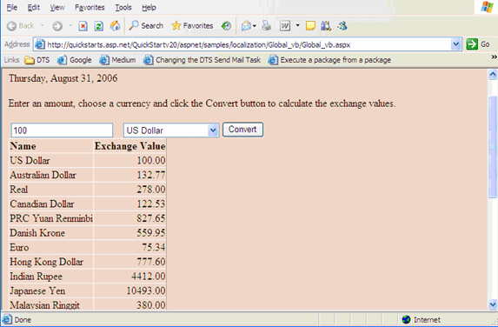
Task: Open the Favorites menu
Action: (x=90, y=7)
